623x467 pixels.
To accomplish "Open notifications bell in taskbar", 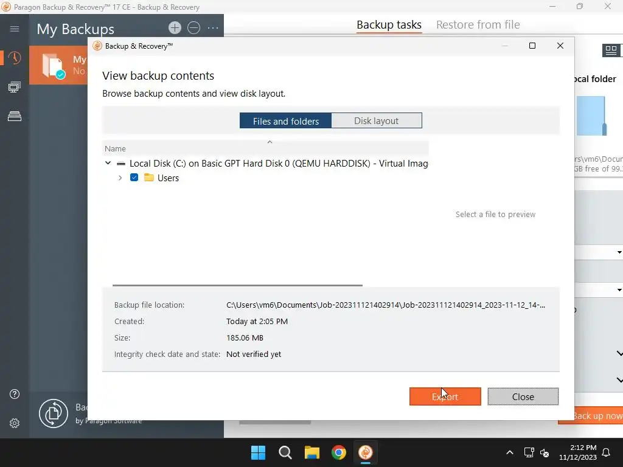I will [x=607, y=452].
